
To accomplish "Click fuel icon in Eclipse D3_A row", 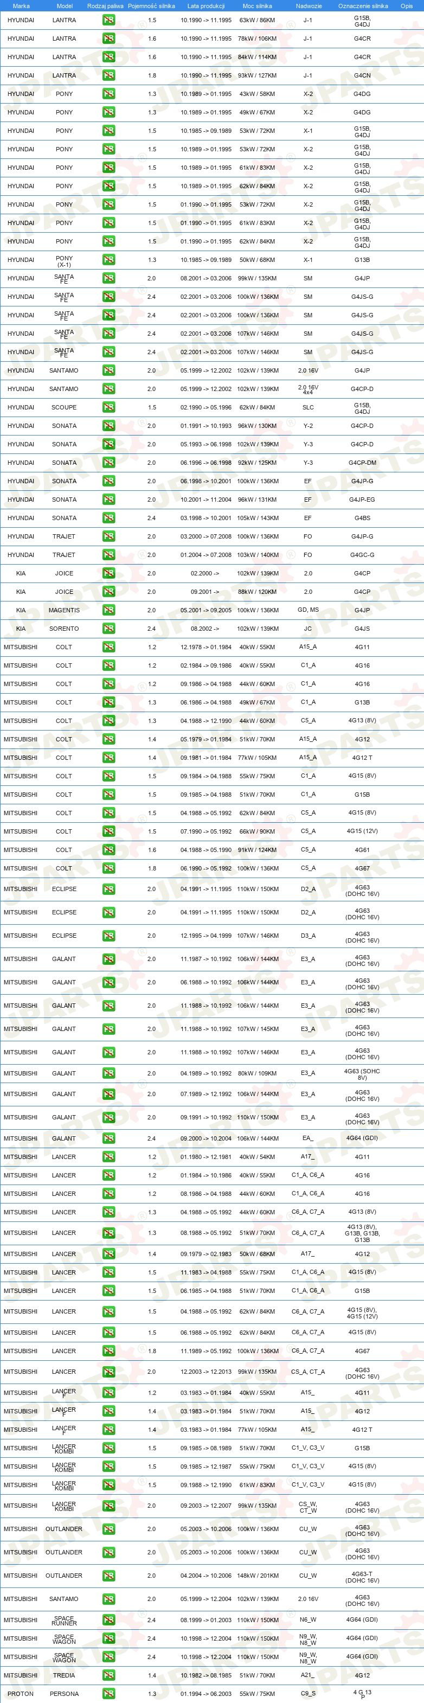I will 109,936.
